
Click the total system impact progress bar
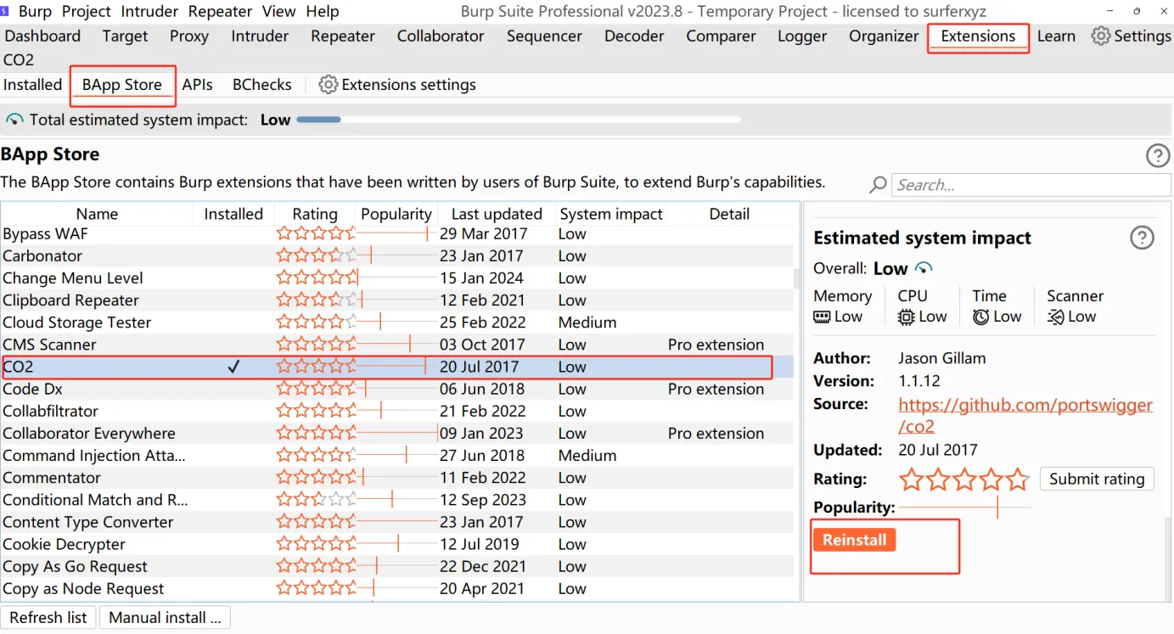pos(519,120)
